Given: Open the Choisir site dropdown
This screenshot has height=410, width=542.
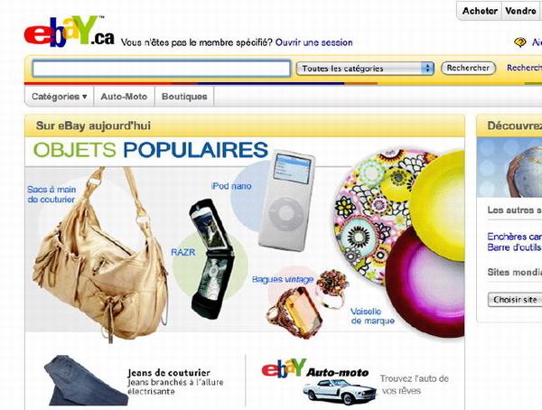Looking at the screenshot, I should pos(515,300).
